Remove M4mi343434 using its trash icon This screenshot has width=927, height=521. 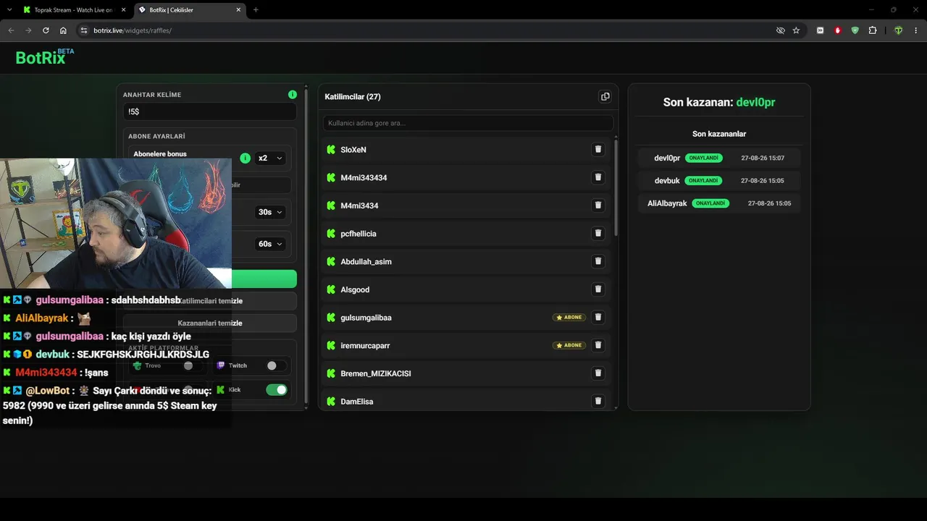(598, 177)
